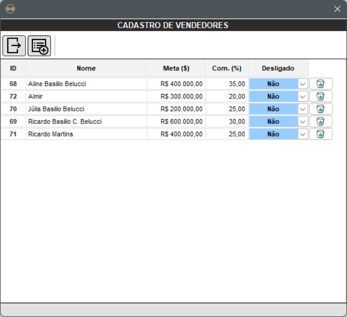Screen dimensions: 347x317
Task: Click the Meta ($) column header
Action: click(x=176, y=68)
